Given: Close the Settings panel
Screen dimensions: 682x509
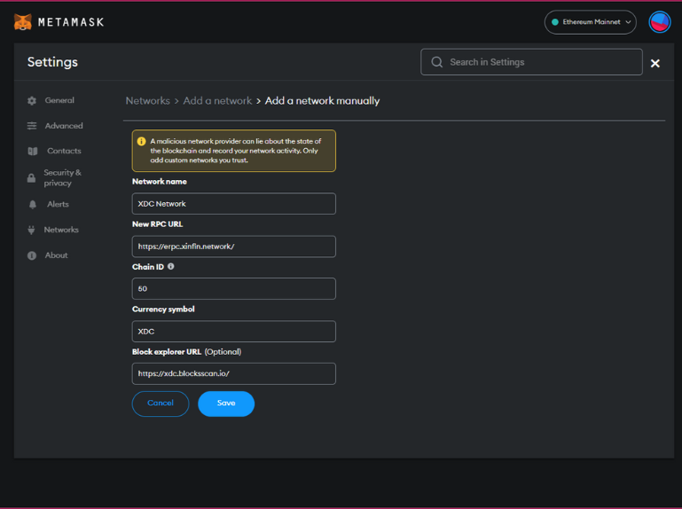Looking at the screenshot, I should [655, 63].
